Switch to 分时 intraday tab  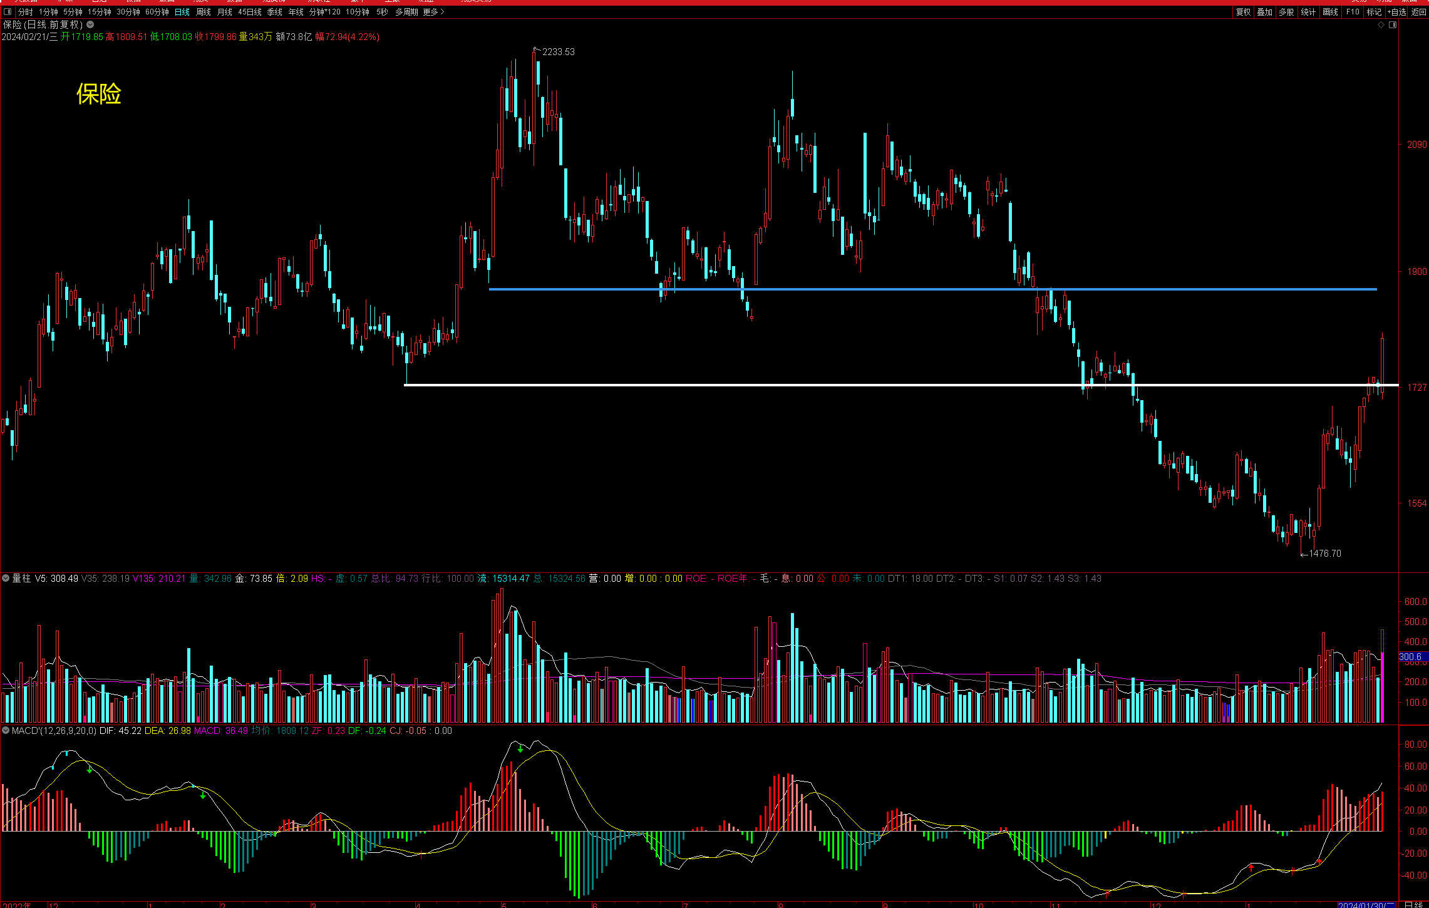(x=25, y=12)
